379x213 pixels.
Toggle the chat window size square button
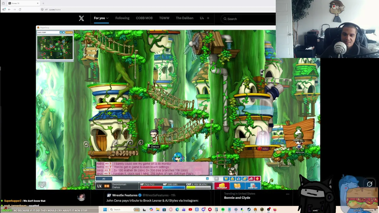(207, 179)
